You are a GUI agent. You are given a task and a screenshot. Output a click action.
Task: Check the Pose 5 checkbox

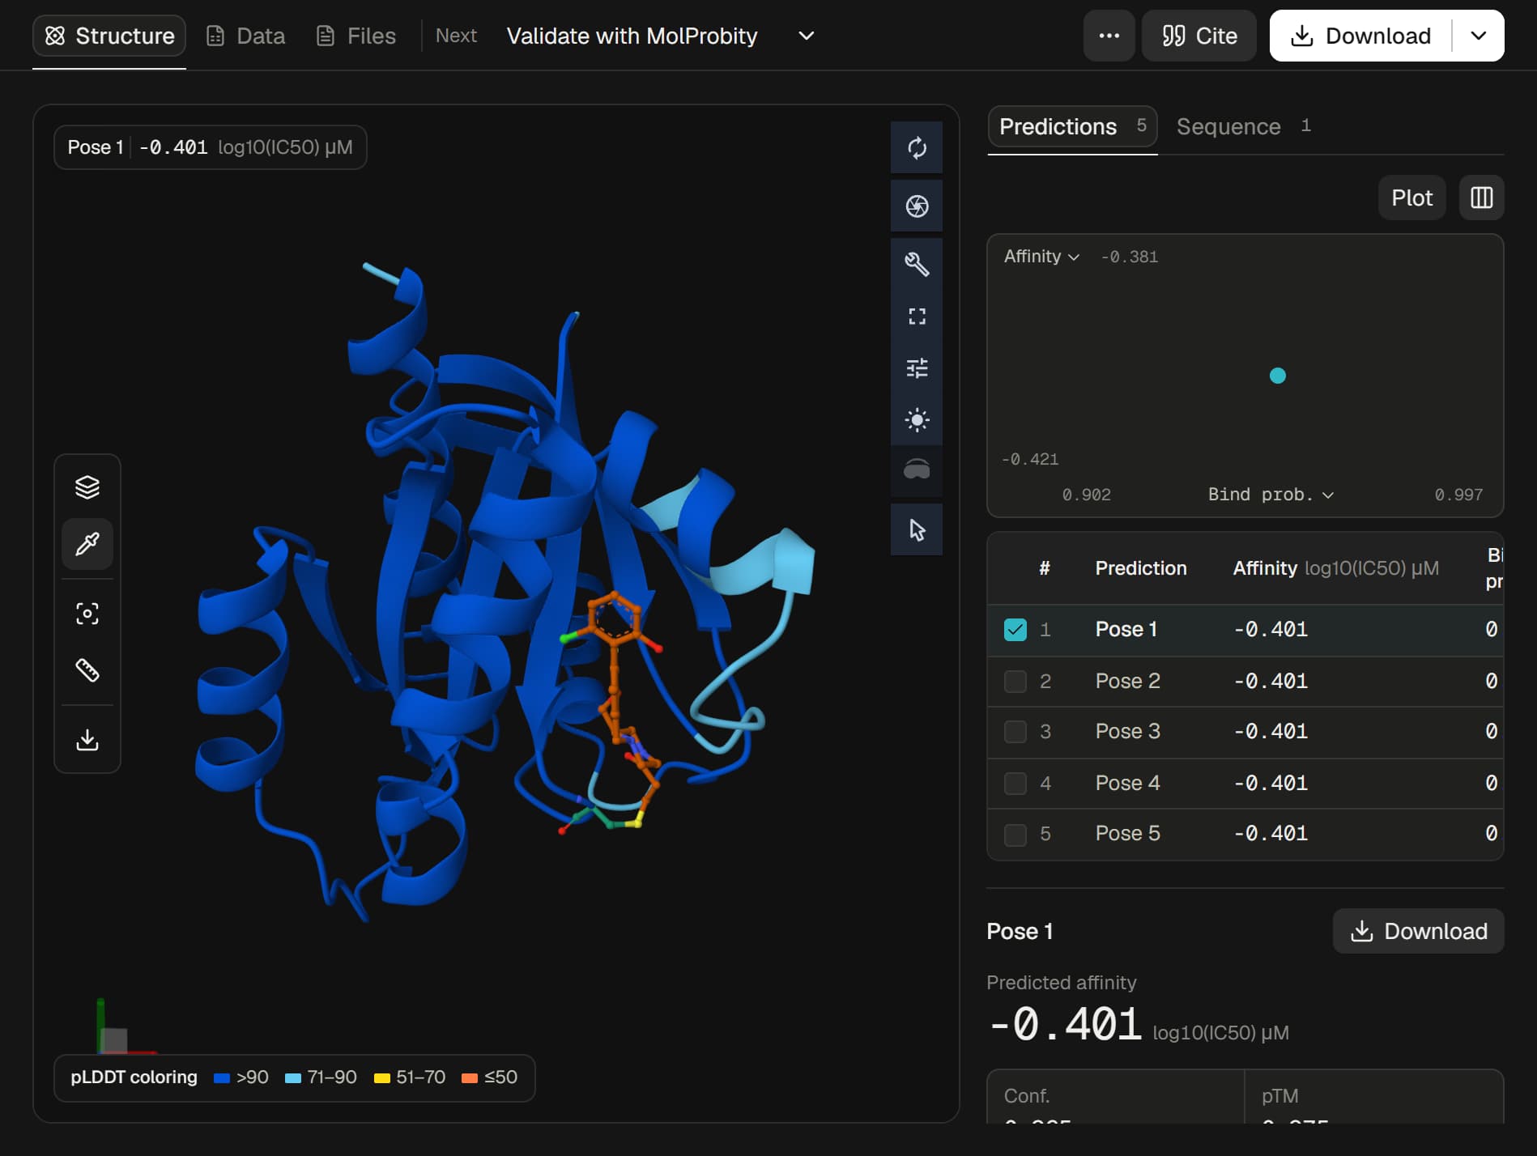[x=1015, y=834]
